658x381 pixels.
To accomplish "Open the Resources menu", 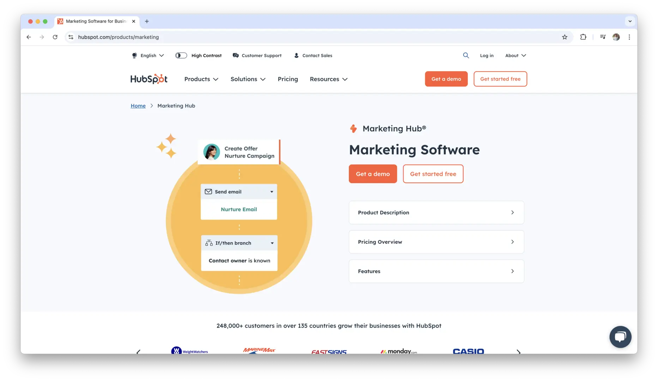I will pyautogui.click(x=328, y=79).
